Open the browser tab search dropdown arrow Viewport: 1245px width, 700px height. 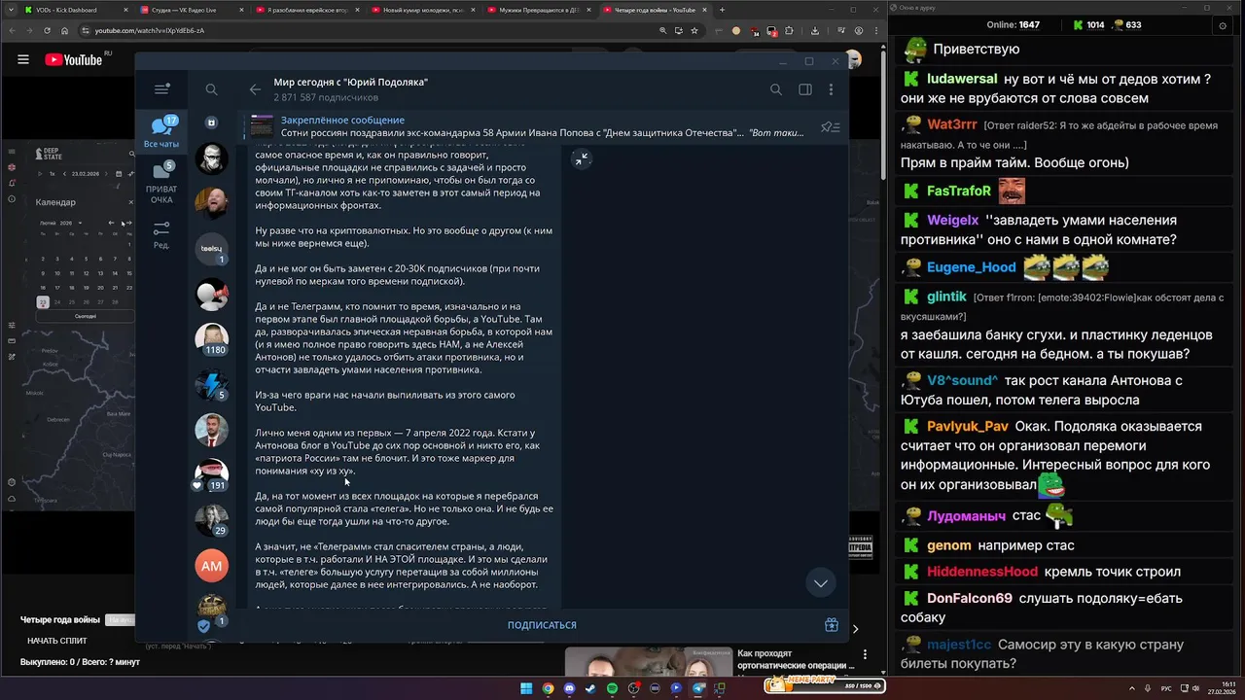11,10
